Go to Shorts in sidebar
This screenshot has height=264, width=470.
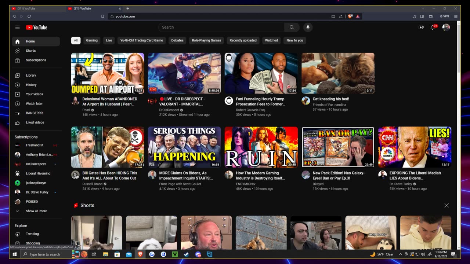(x=36, y=51)
